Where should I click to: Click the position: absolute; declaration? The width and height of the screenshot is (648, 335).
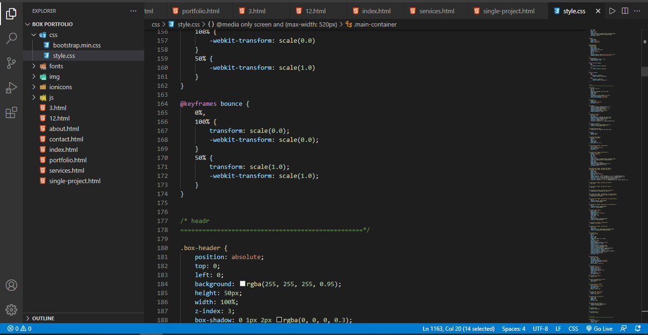click(230, 257)
